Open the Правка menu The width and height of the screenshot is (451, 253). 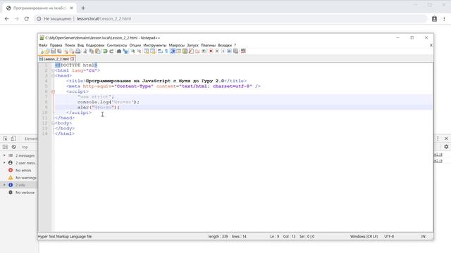(x=56, y=45)
